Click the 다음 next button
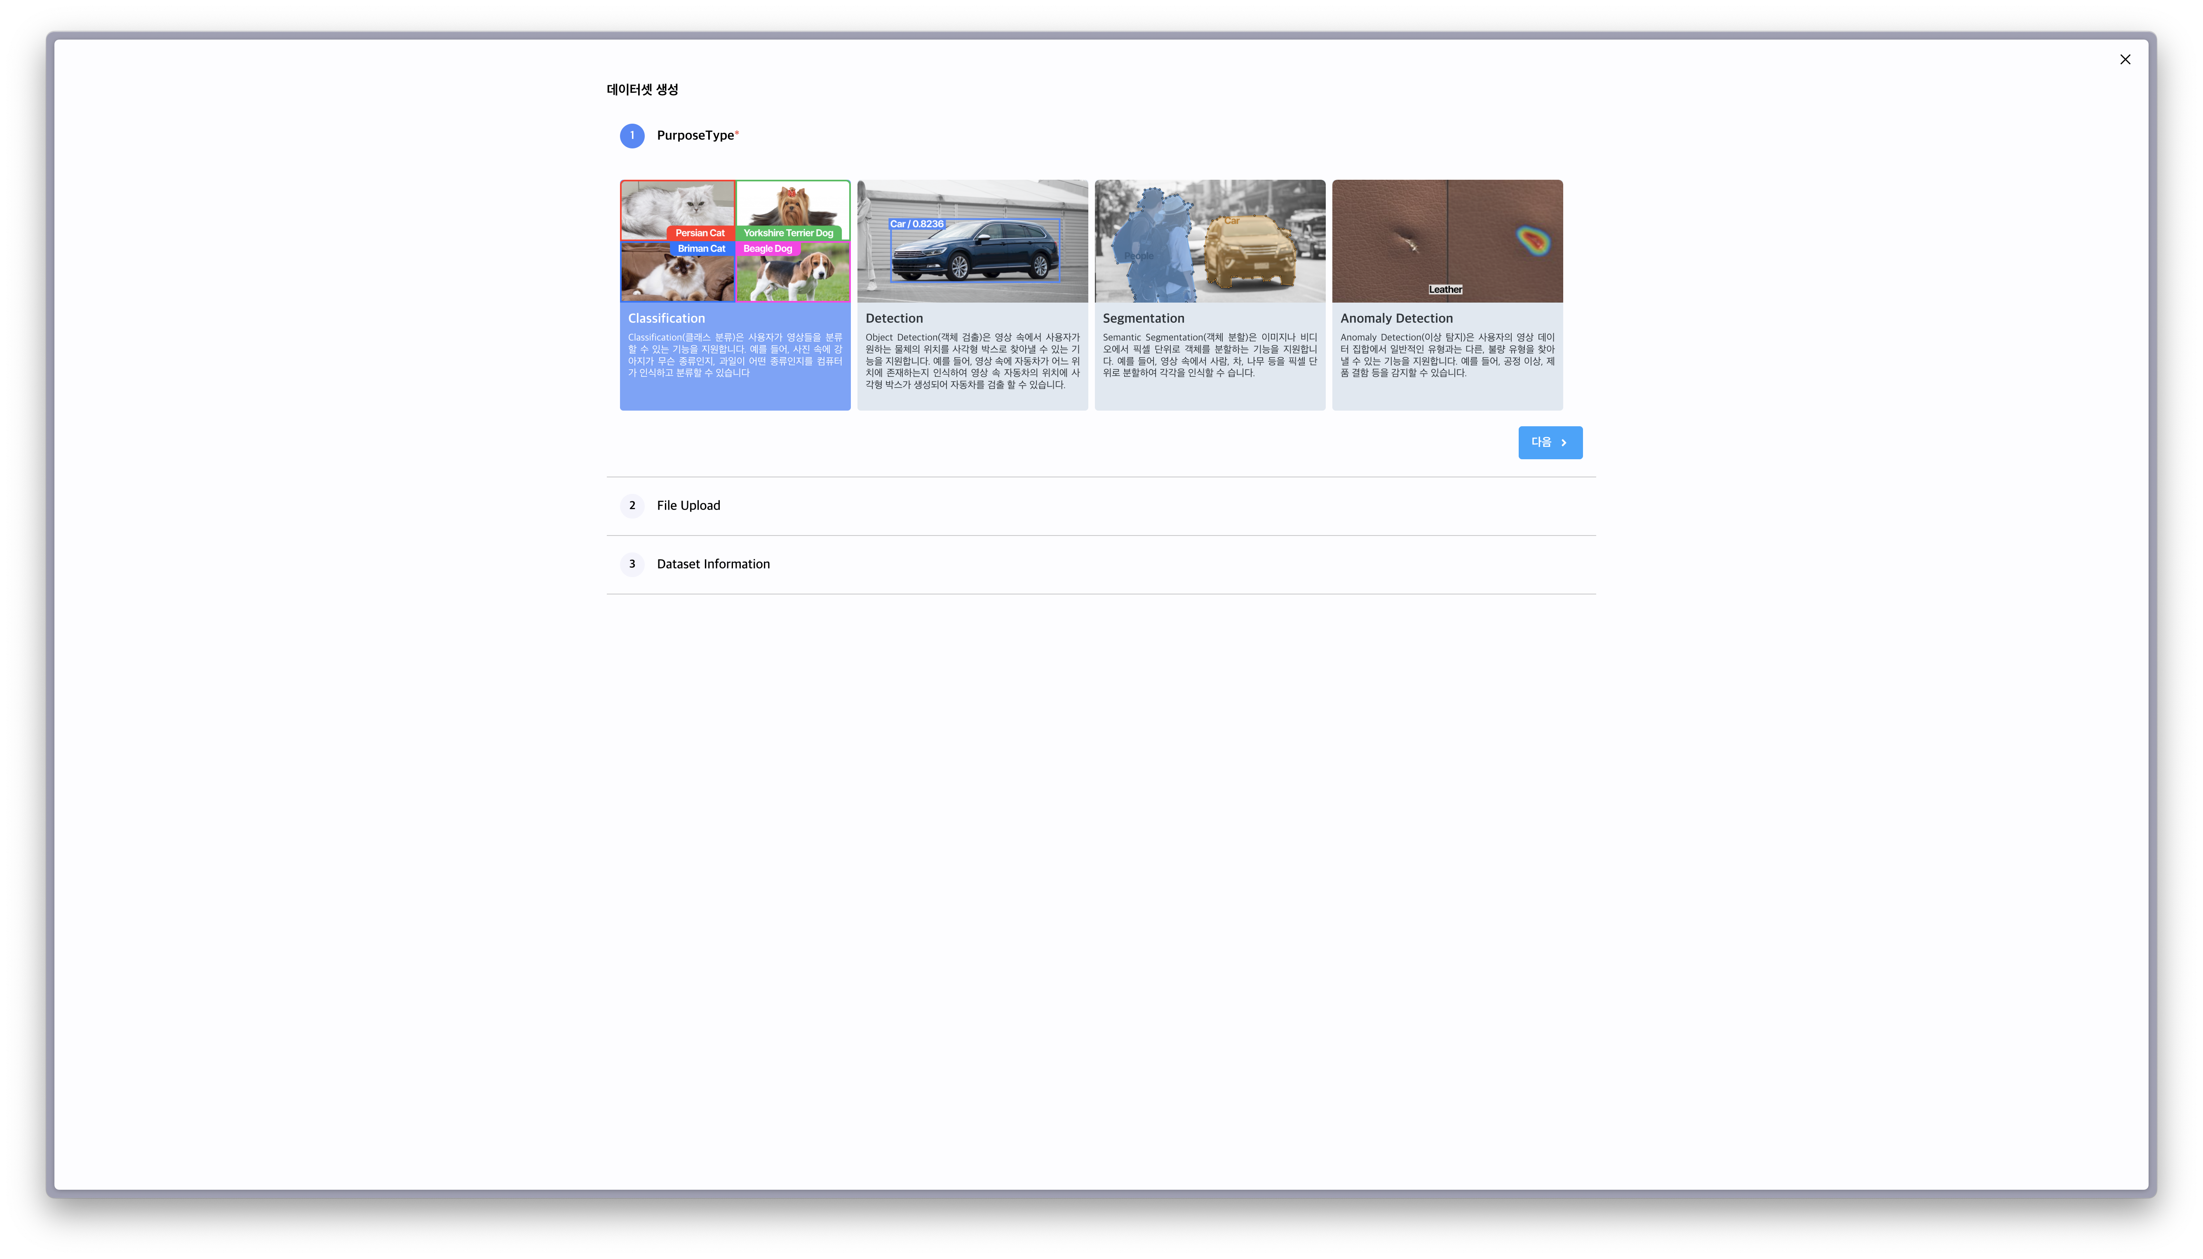The width and height of the screenshot is (2203, 1259). point(1550,443)
